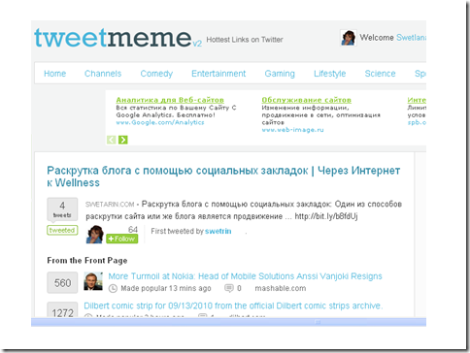This screenshot has width=470, height=353.
Task: Open the Nokia Turmoil article link
Action: (245, 276)
